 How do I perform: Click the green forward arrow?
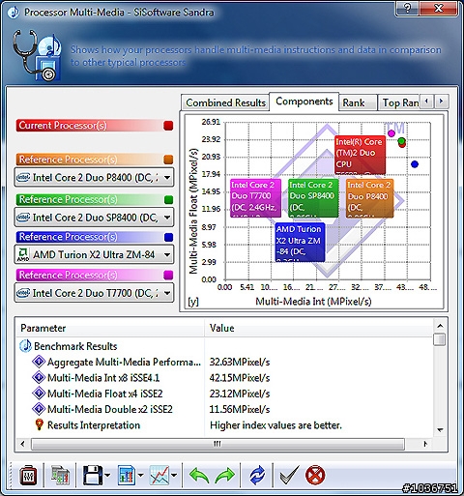pos(225,476)
